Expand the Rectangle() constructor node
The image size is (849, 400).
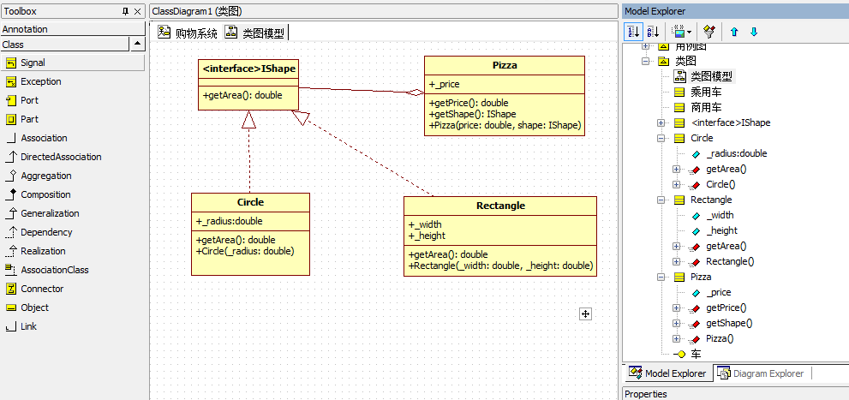tap(676, 261)
